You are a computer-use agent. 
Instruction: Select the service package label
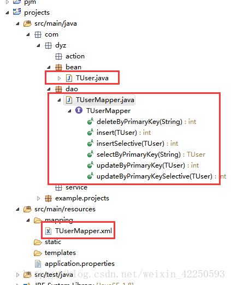pos(76,187)
